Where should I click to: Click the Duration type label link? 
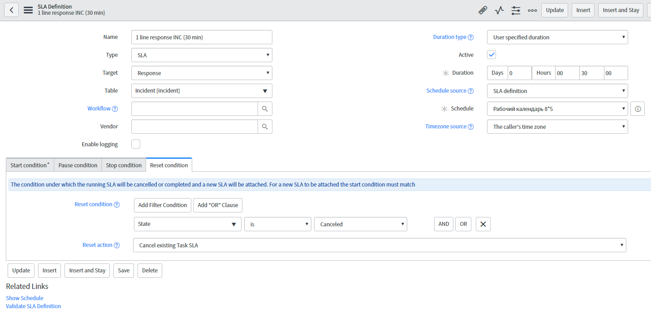tap(450, 37)
